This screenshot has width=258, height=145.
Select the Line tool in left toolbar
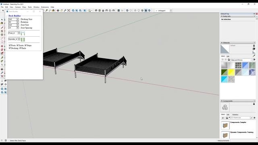[x=2, y=28]
